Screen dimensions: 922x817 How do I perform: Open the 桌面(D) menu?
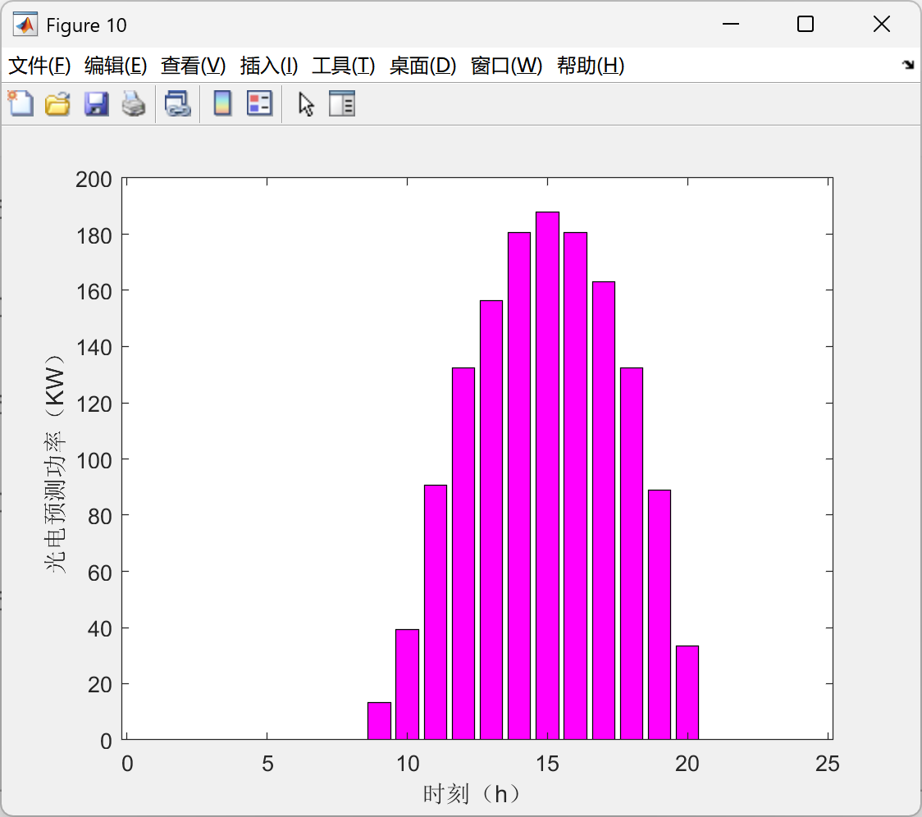point(422,66)
